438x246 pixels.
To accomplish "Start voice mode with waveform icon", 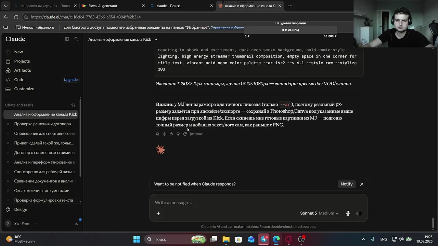I will pos(359,213).
